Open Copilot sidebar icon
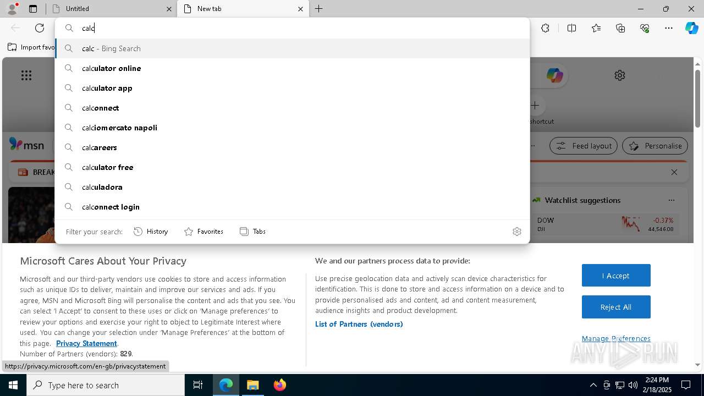Screen dimensions: 704x396 pos(691,28)
